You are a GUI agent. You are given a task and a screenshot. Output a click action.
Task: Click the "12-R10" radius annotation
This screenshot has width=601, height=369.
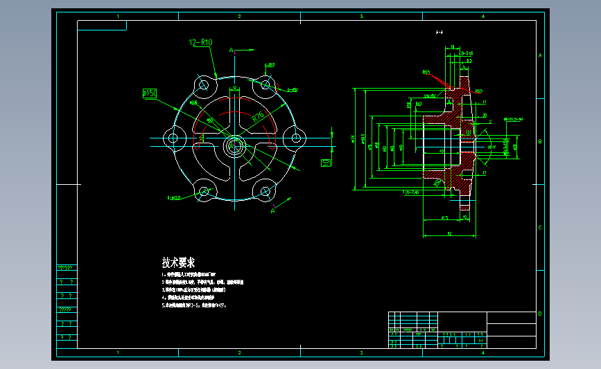[200, 42]
